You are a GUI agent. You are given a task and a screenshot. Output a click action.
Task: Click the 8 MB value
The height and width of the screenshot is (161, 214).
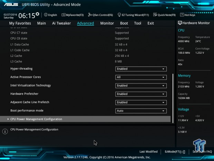click(118, 62)
